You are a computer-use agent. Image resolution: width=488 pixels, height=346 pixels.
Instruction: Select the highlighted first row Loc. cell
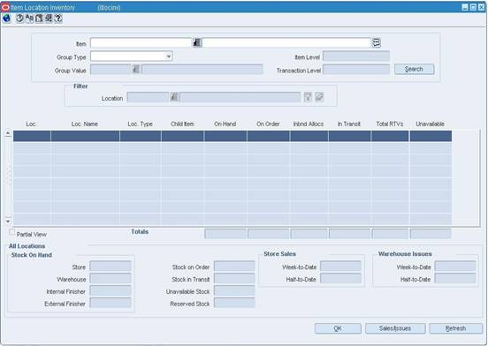[32, 136]
